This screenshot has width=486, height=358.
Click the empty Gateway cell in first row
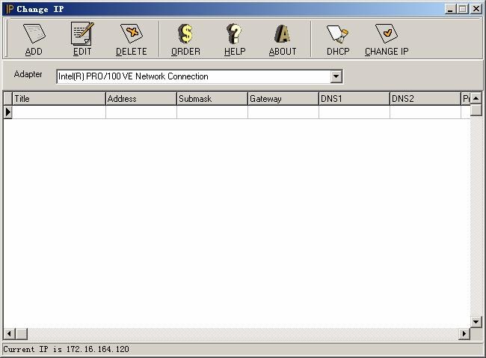pyautogui.click(x=283, y=112)
